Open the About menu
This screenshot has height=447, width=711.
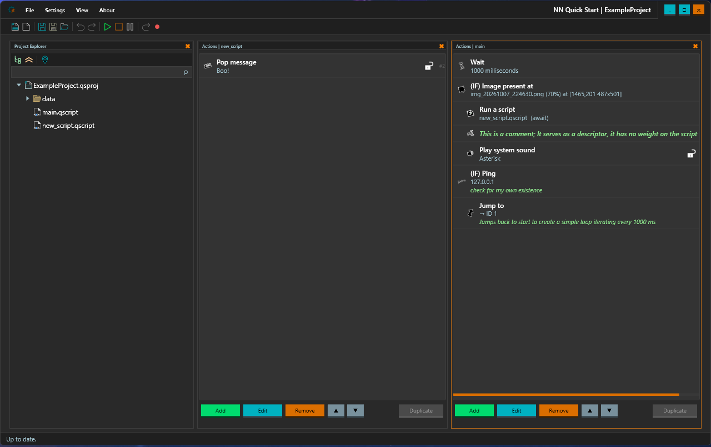(x=107, y=11)
